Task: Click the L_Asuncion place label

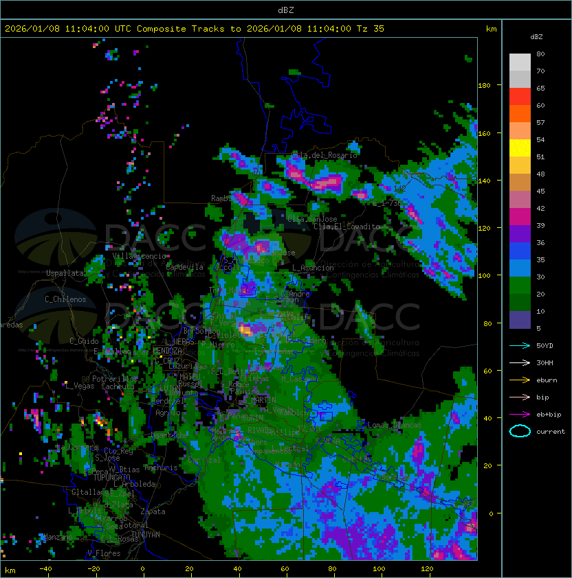Action: (x=313, y=268)
